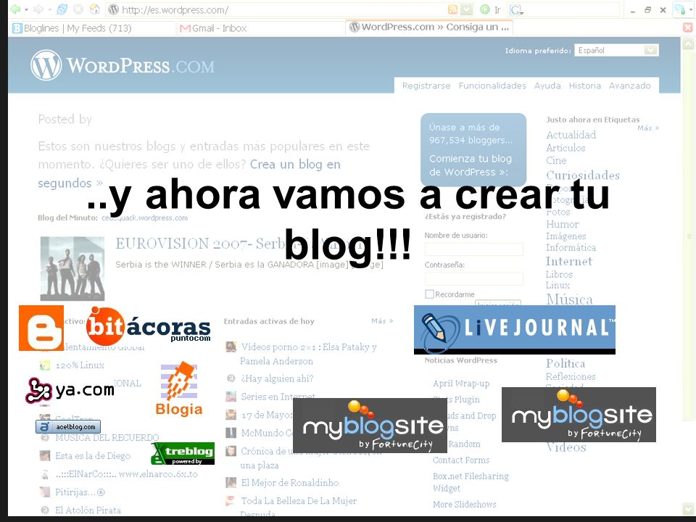The width and height of the screenshot is (696, 522).
Task: Click the page scrollbar down arrow
Action: click(688, 508)
